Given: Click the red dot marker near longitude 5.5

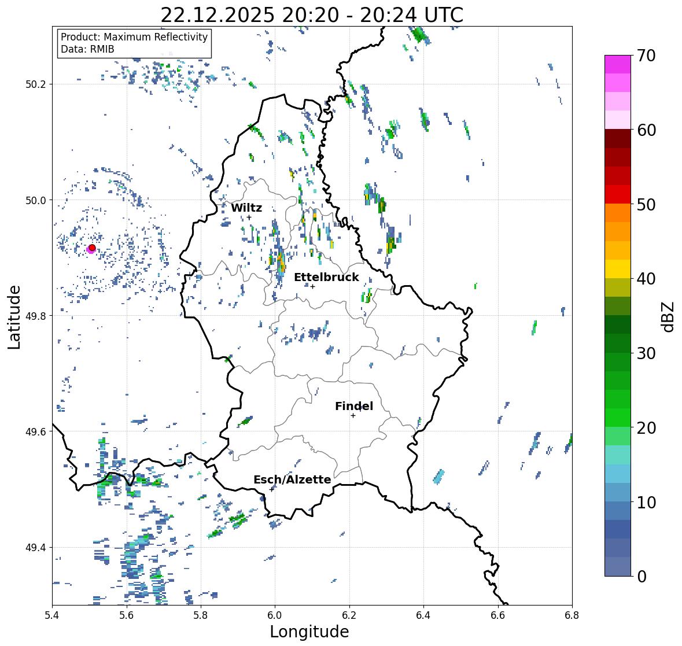Looking at the screenshot, I should [x=92, y=248].
